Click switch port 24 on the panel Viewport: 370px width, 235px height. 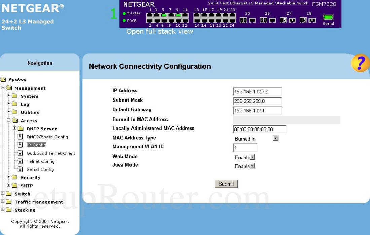pyautogui.click(x=233, y=21)
